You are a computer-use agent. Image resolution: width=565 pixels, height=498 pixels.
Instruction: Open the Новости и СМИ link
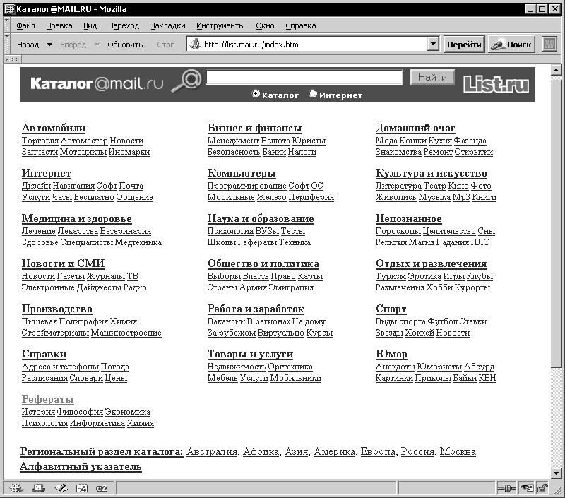click(63, 263)
